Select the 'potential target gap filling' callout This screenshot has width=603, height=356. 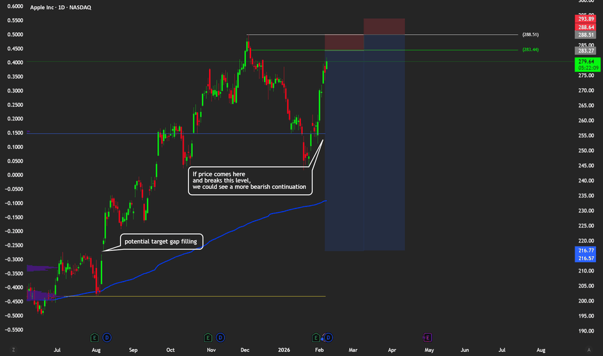(x=160, y=242)
